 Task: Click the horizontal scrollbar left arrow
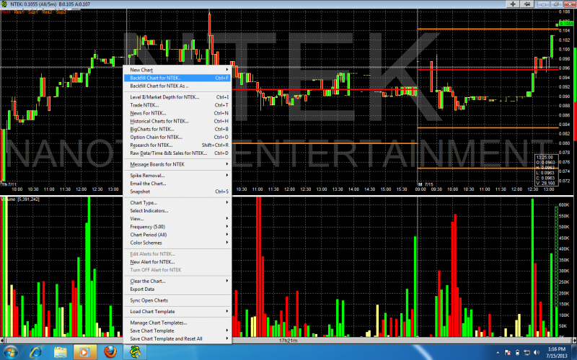(2, 341)
